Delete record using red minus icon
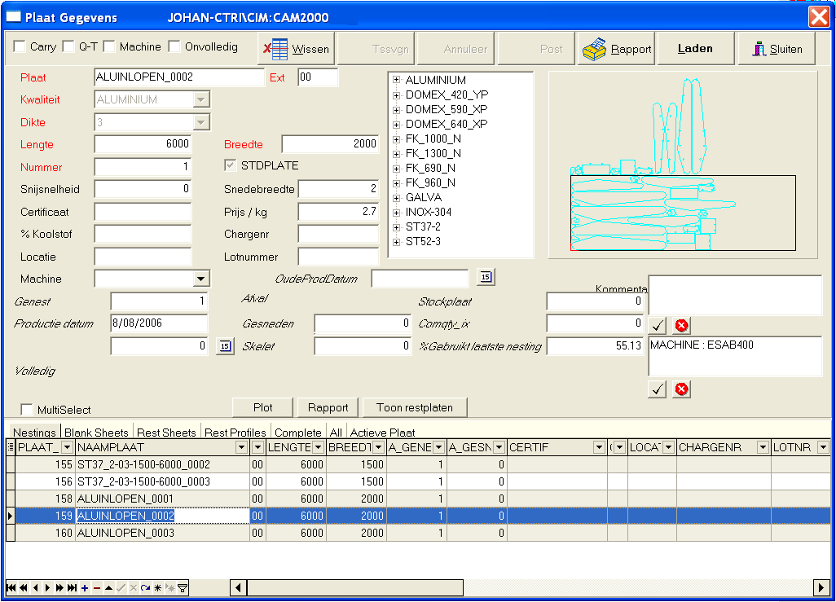This screenshot has width=836, height=602. click(97, 588)
